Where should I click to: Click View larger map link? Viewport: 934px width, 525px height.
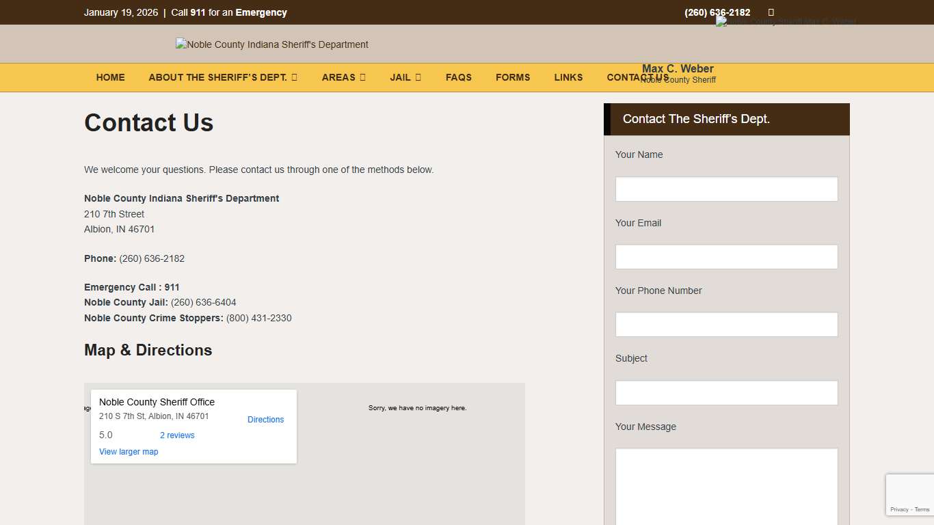[129, 452]
